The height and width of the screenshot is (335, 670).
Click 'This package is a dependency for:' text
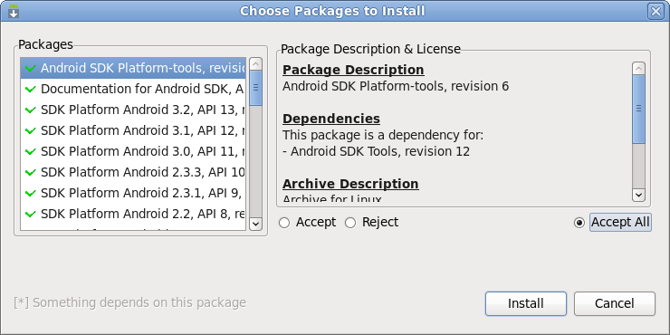click(x=383, y=136)
